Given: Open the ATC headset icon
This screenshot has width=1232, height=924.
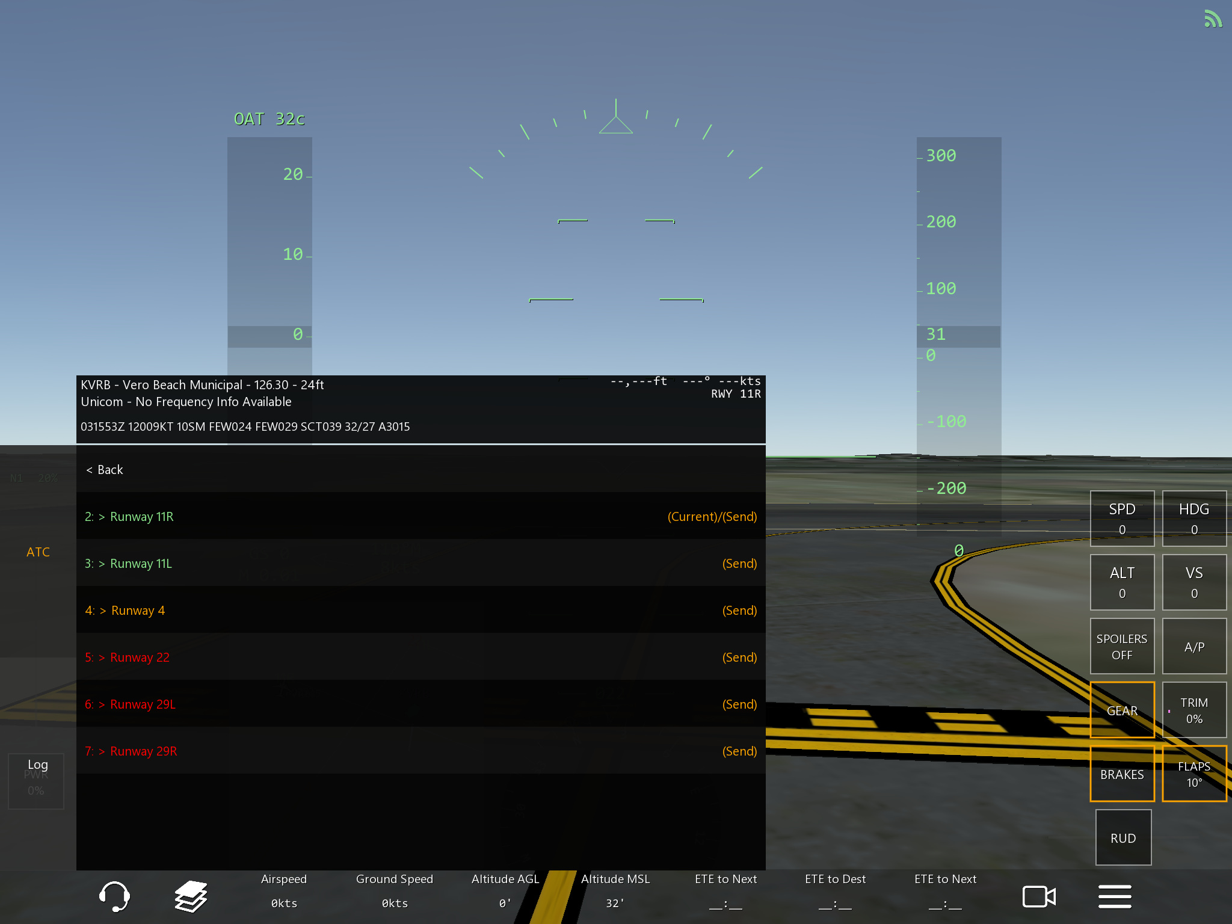Looking at the screenshot, I should tap(114, 896).
